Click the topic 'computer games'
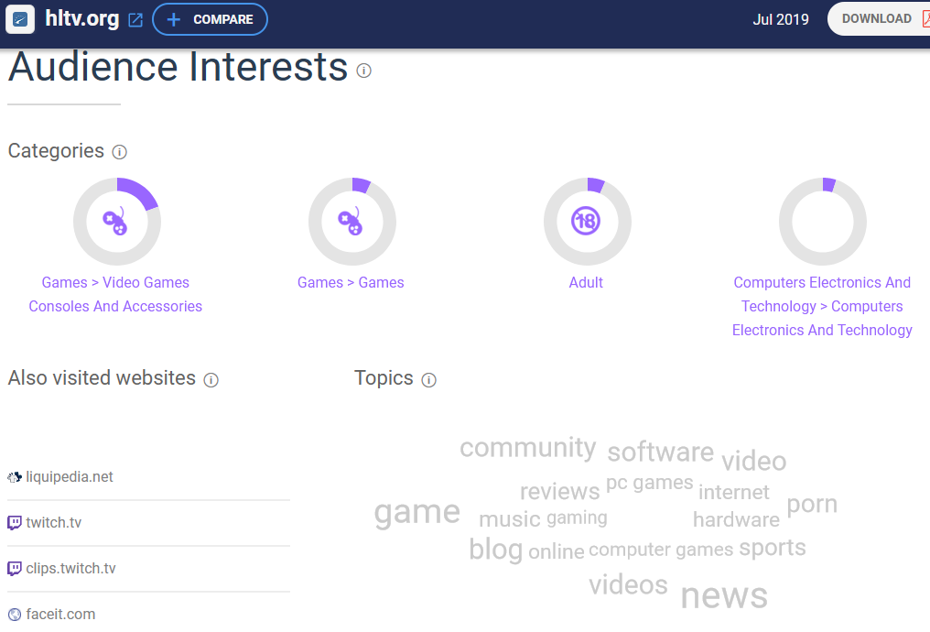The height and width of the screenshot is (632, 930). pyautogui.click(x=661, y=550)
